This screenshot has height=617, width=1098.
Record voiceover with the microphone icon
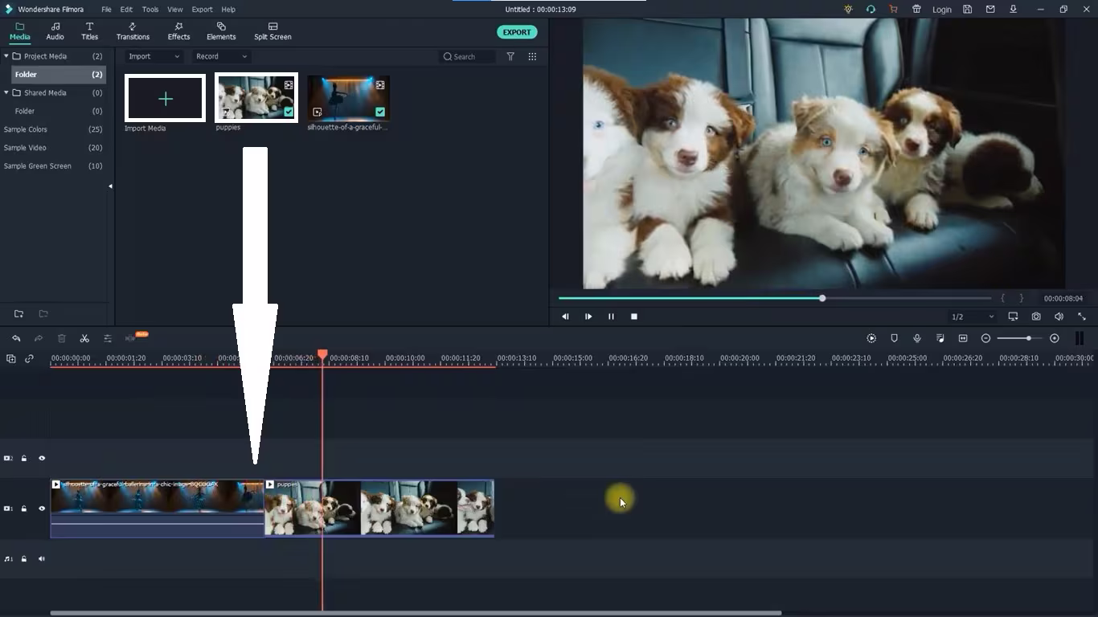point(917,338)
